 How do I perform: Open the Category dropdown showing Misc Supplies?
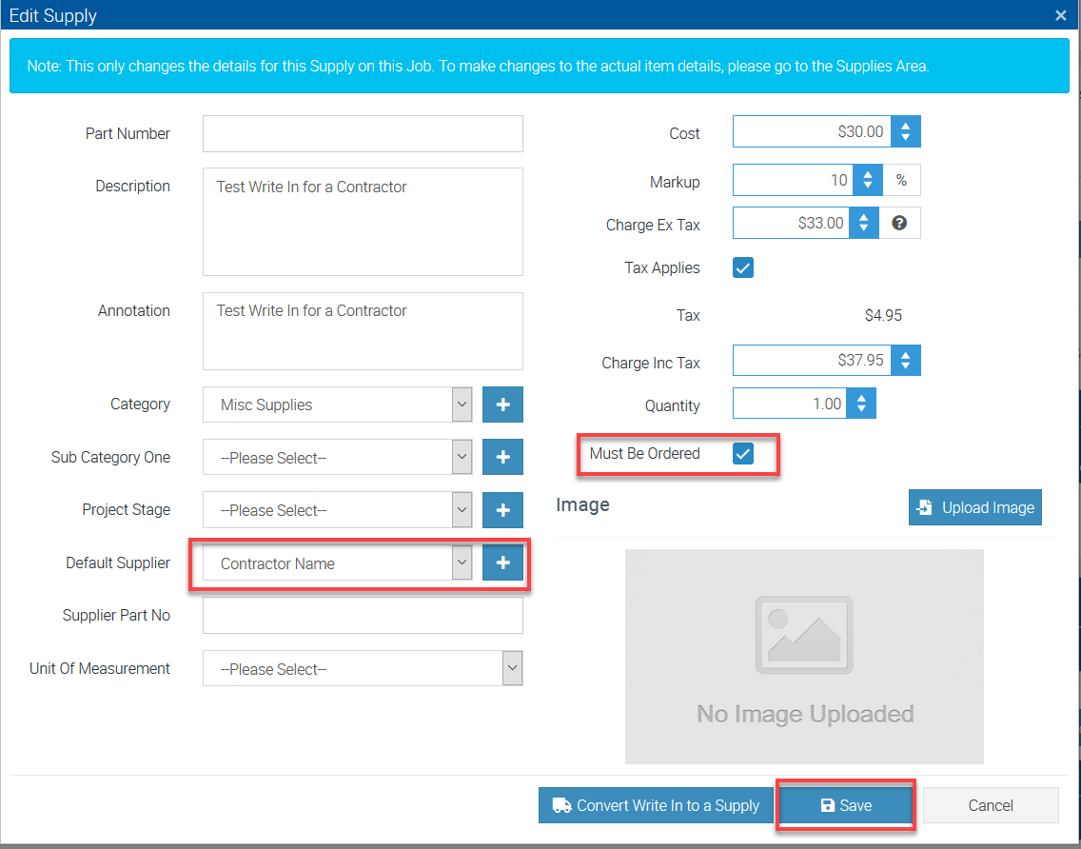point(338,405)
